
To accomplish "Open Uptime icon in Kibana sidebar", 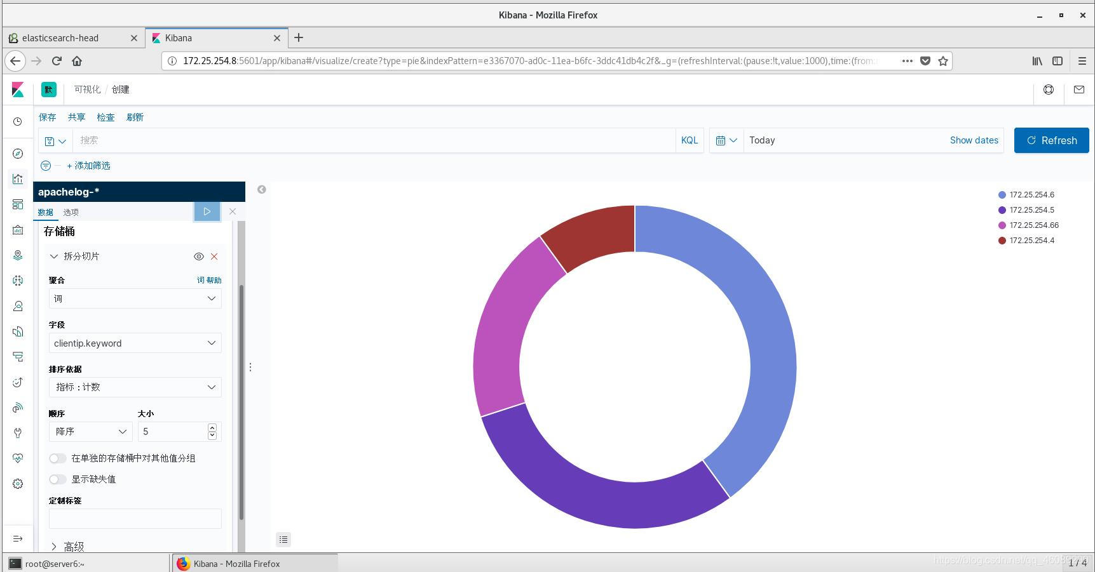I will pos(18,382).
